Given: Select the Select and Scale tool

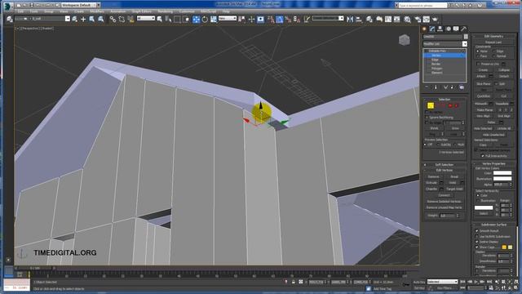Looking at the screenshot, I should (x=214, y=19).
